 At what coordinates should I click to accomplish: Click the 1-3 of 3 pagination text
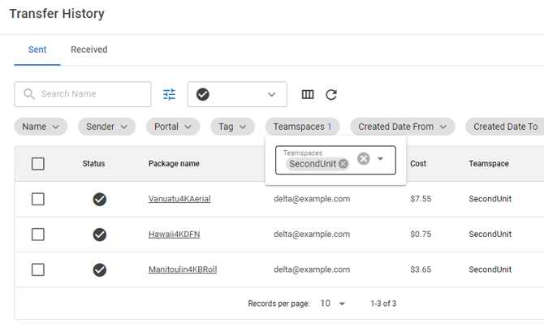(x=383, y=304)
